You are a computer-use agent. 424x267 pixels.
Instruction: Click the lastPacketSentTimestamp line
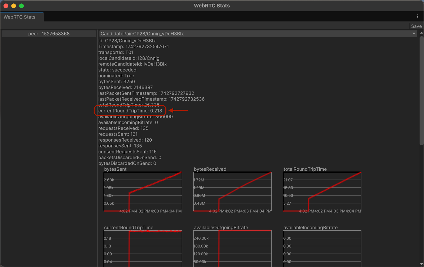pos(146,93)
